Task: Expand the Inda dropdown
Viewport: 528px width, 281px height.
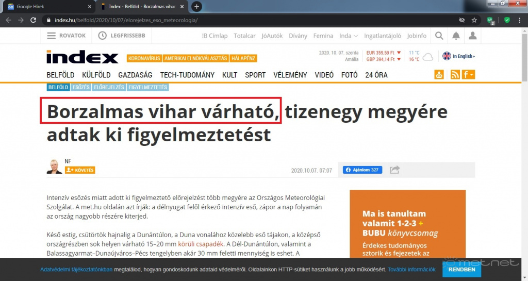Action: pyautogui.click(x=348, y=36)
